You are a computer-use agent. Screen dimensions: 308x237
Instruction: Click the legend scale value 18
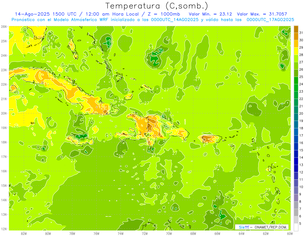tap(301, 128)
